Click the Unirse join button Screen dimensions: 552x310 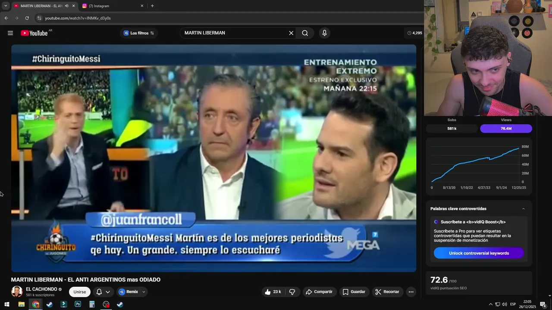pos(80,292)
